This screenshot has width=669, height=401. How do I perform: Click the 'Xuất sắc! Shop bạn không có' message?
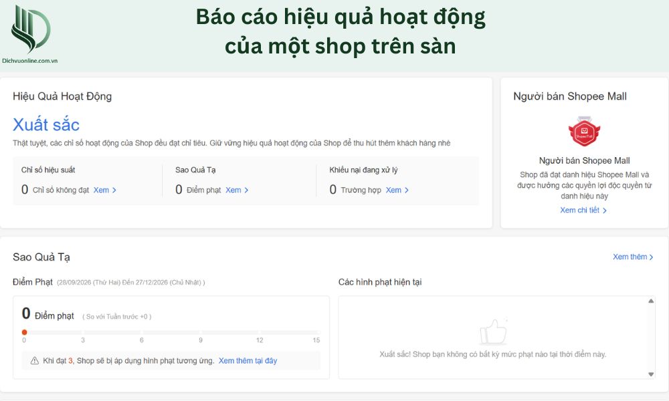pos(493,354)
